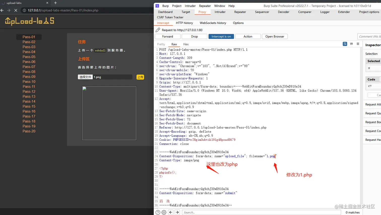Switch to the WebSockets history subtab
381x215 pixels.
point(213,23)
